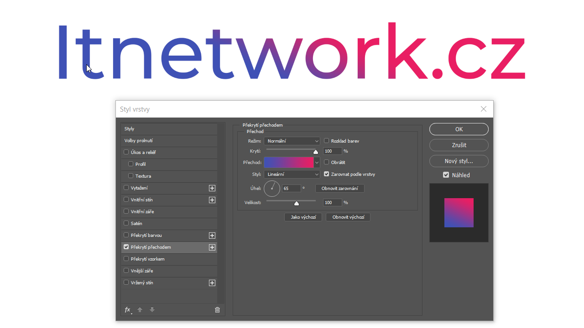This screenshot has height=328, width=584.
Task: Add another Překrytí přechodem with plus icon
Action: (x=212, y=247)
